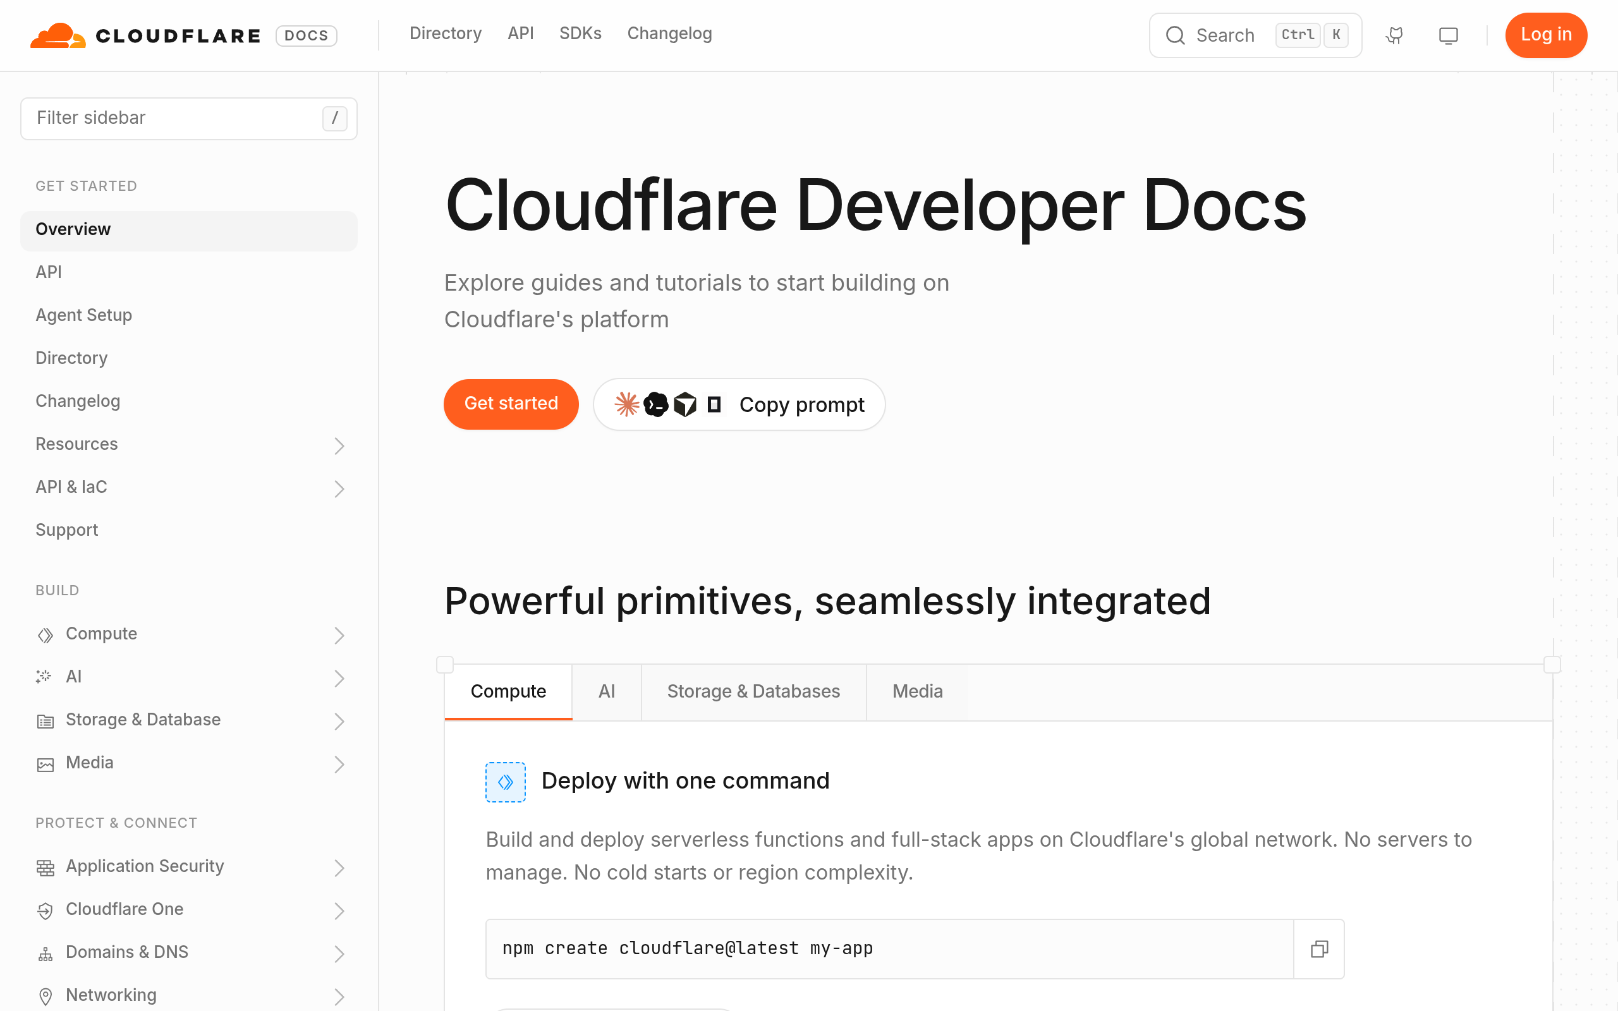Toggle the theme monitor icon
Viewport: 1618px width, 1011px height.
(x=1448, y=35)
